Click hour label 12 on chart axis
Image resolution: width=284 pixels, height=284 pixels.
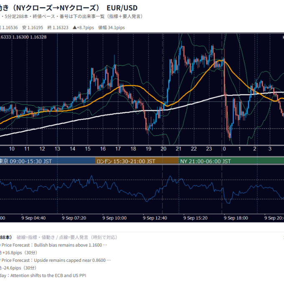click(x=42, y=149)
